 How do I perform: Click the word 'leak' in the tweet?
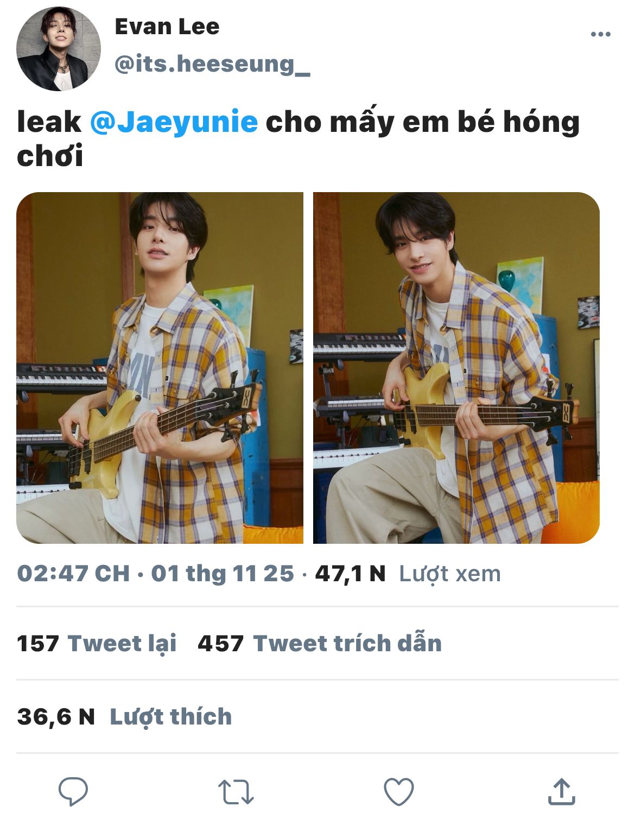pos(49,122)
